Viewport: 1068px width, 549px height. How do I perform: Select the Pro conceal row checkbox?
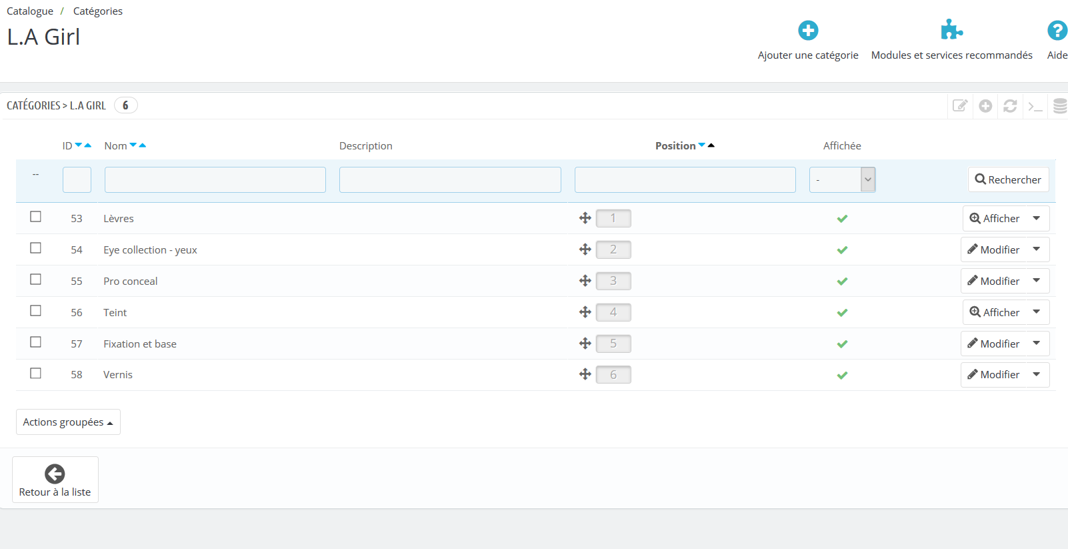point(36,280)
